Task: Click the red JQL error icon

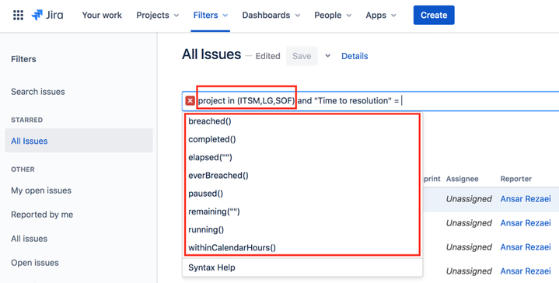Action: 190,101
